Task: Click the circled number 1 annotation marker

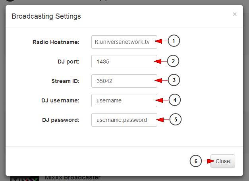Action: (174, 41)
